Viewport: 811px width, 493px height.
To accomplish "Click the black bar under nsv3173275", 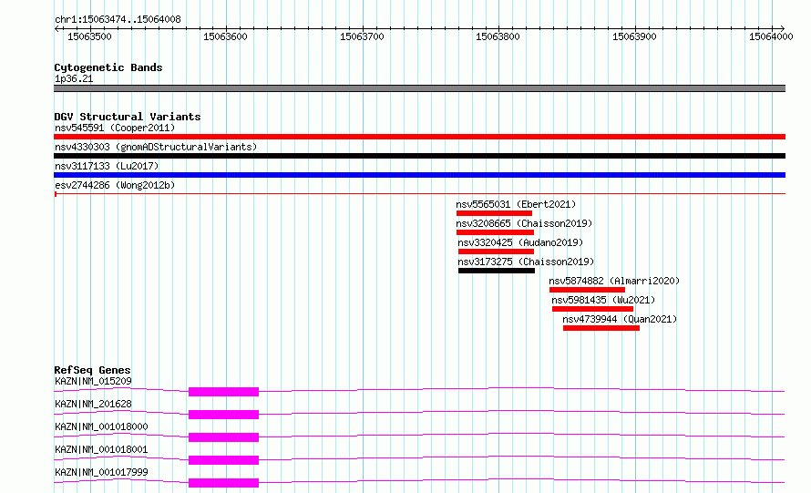I will [497, 271].
